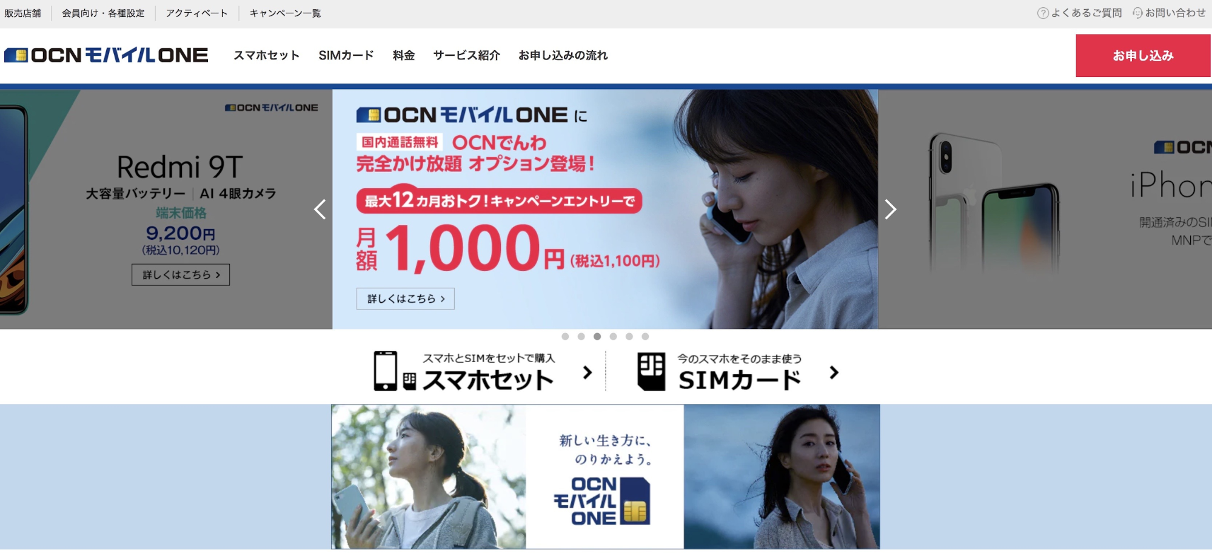Advance the carousel with right arrow
Viewport: 1212px width, 556px height.
(x=890, y=209)
